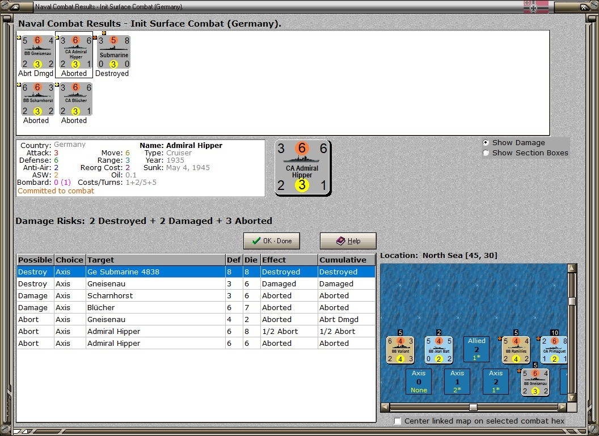Confirm results with OK - Done button
This screenshot has width=599, height=436.
(x=272, y=241)
